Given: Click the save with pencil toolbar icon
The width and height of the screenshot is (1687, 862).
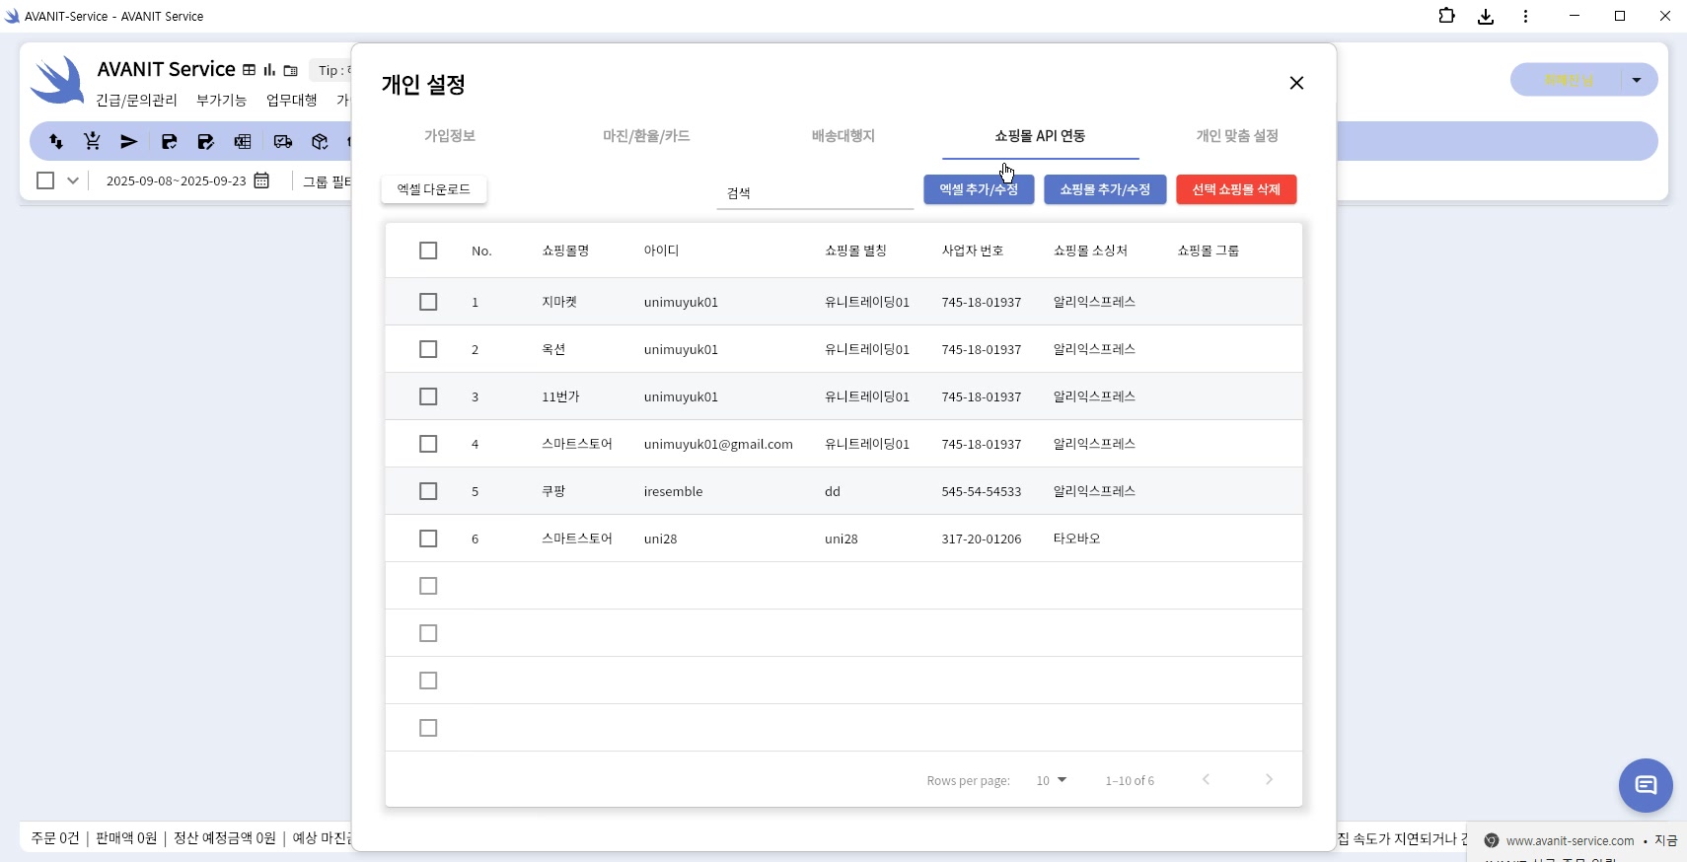Looking at the screenshot, I should pos(205,141).
